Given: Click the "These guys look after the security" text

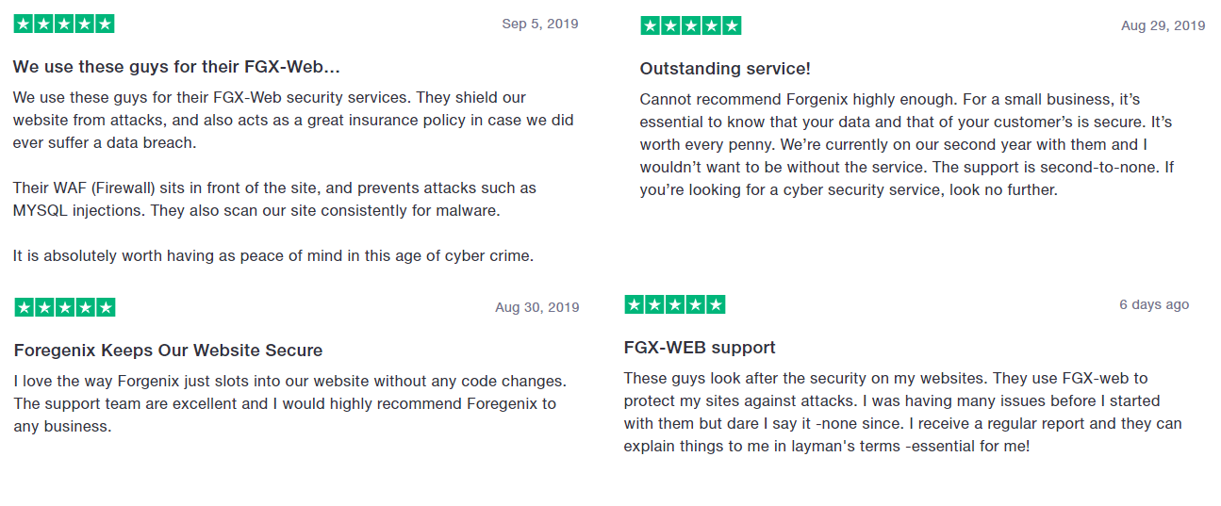Looking at the screenshot, I should coord(902,412).
